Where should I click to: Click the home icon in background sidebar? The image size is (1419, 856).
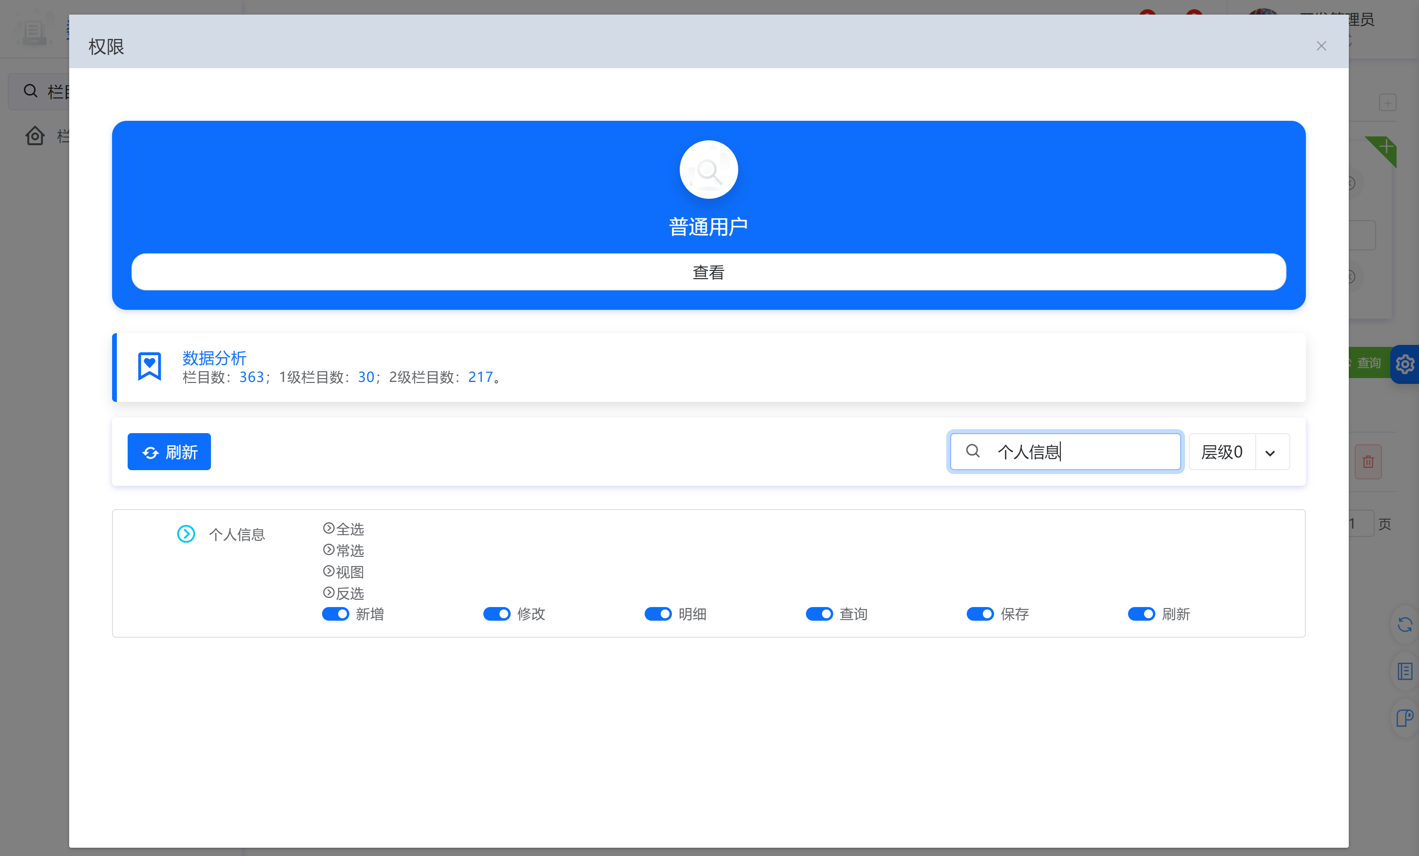(35, 136)
